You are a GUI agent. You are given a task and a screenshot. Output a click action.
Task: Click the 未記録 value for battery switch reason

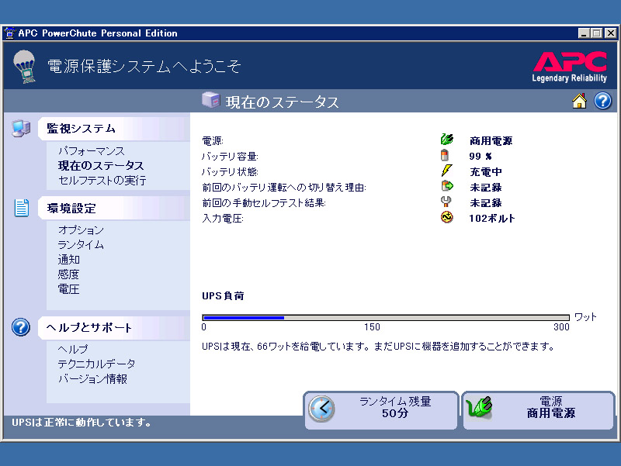pyautogui.click(x=486, y=187)
